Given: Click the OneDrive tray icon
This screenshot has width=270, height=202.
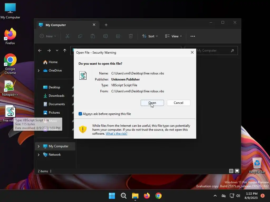Looking at the screenshot, I should 224,196.
